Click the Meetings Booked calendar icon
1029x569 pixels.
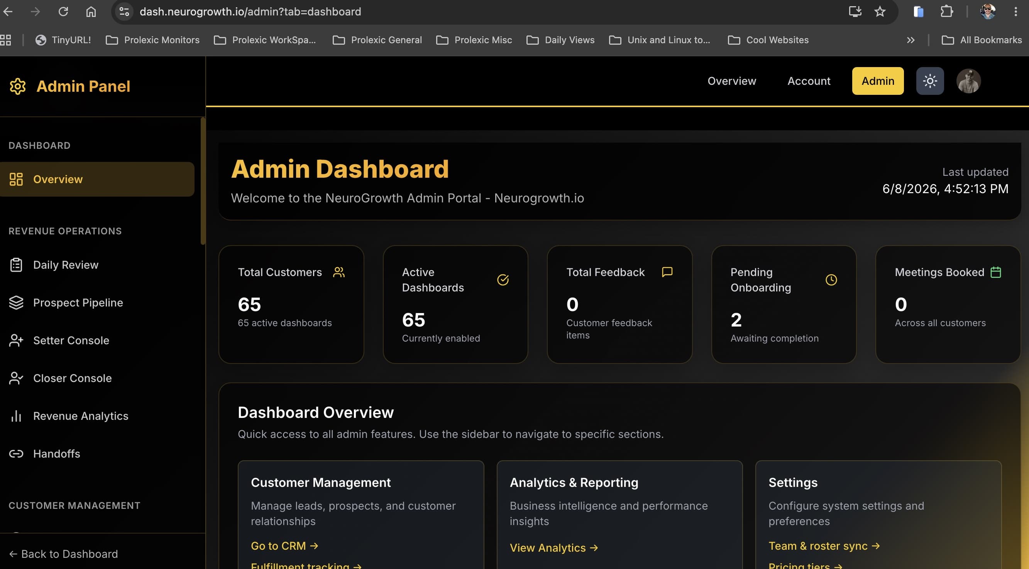tap(996, 272)
